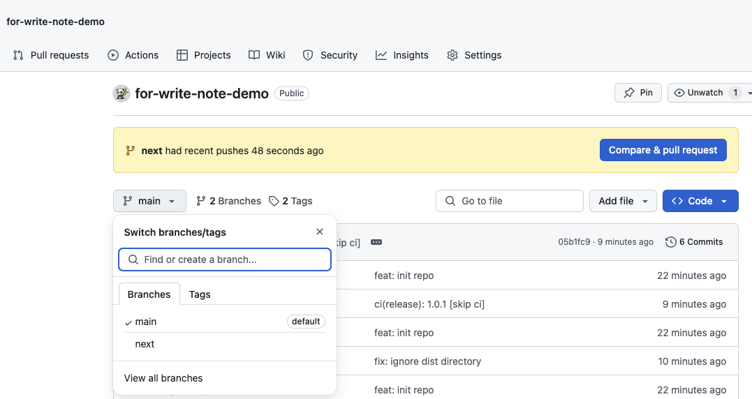Click the Security shield icon

[308, 55]
